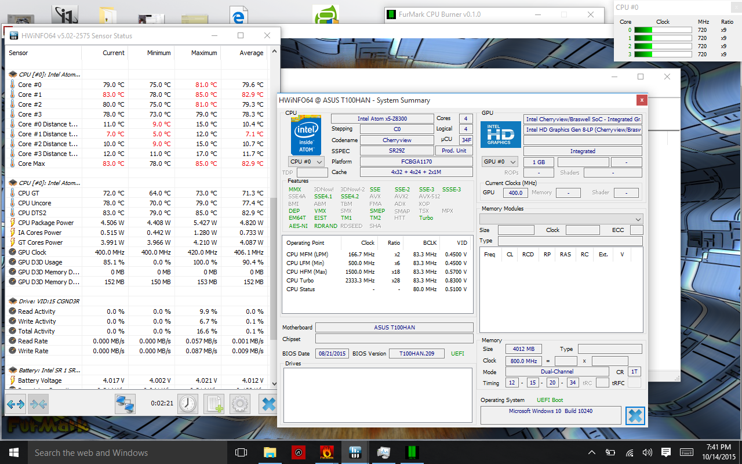This screenshot has height=464, width=742.
Task: Start logging with the sheet plus icon
Action: click(x=214, y=404)
